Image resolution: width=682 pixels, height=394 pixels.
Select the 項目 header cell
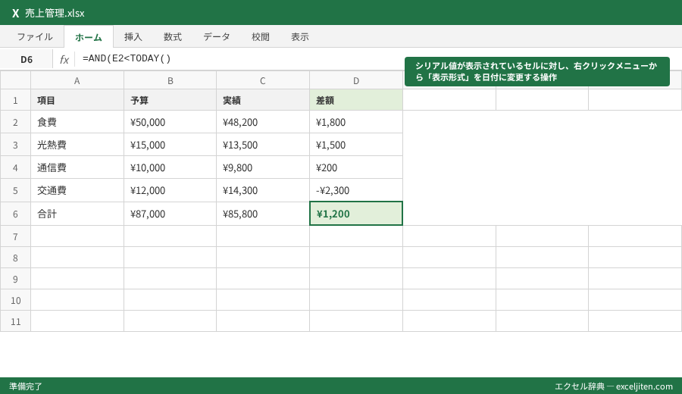point(77,100)
